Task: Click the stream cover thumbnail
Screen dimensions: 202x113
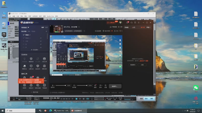Action: click(56, 29)
